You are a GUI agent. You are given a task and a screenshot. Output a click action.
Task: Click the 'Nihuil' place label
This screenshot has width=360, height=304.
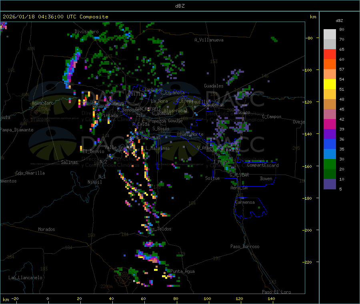pos(95,182)
